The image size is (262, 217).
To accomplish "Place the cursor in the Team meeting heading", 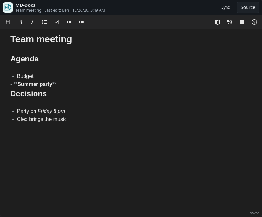I will (41, 39).
